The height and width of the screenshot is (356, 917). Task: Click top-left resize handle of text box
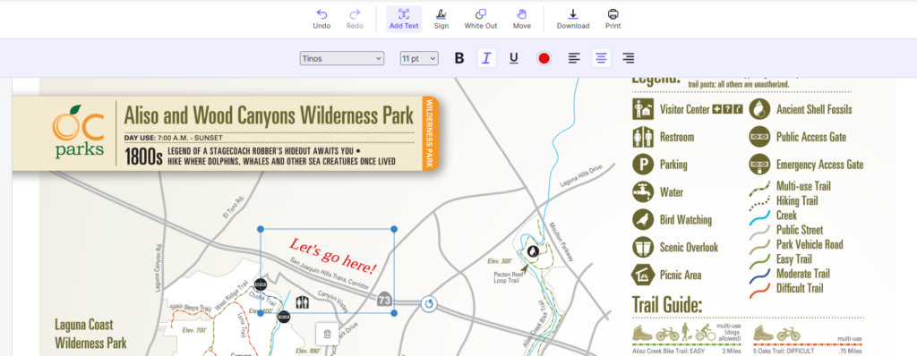[261, 229]
